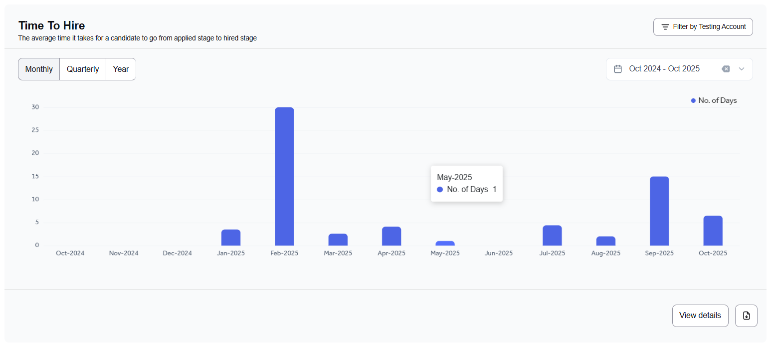Click the calendar icon in date picker
Image resolution: width=772 pixels, height=343 pixels.
click(x=618, y=69)
